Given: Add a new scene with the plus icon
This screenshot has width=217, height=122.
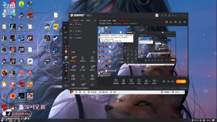Looking at the screenshot, I should tap(95, 21).
